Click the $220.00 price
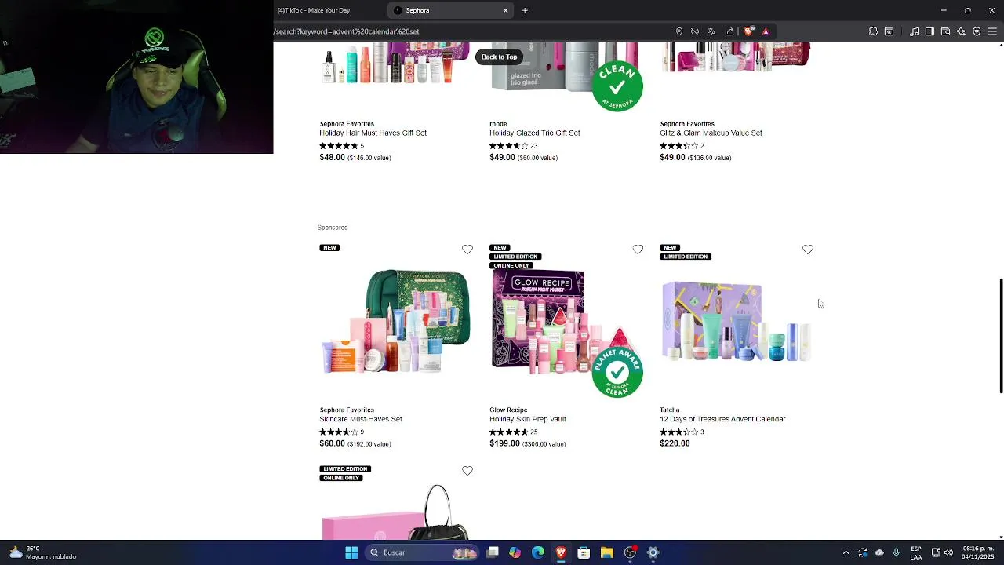 [675, 443]
